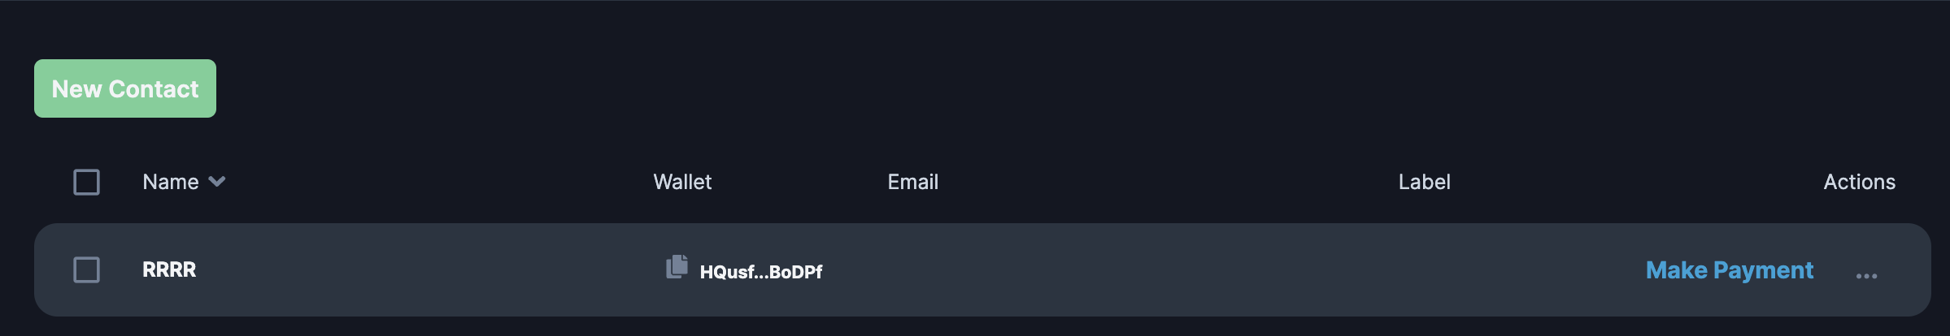Copy the HQusf...BoDPf wallet address icon
The height and width of the screenshot is (336, 1950).
click(x=677, y=266)
